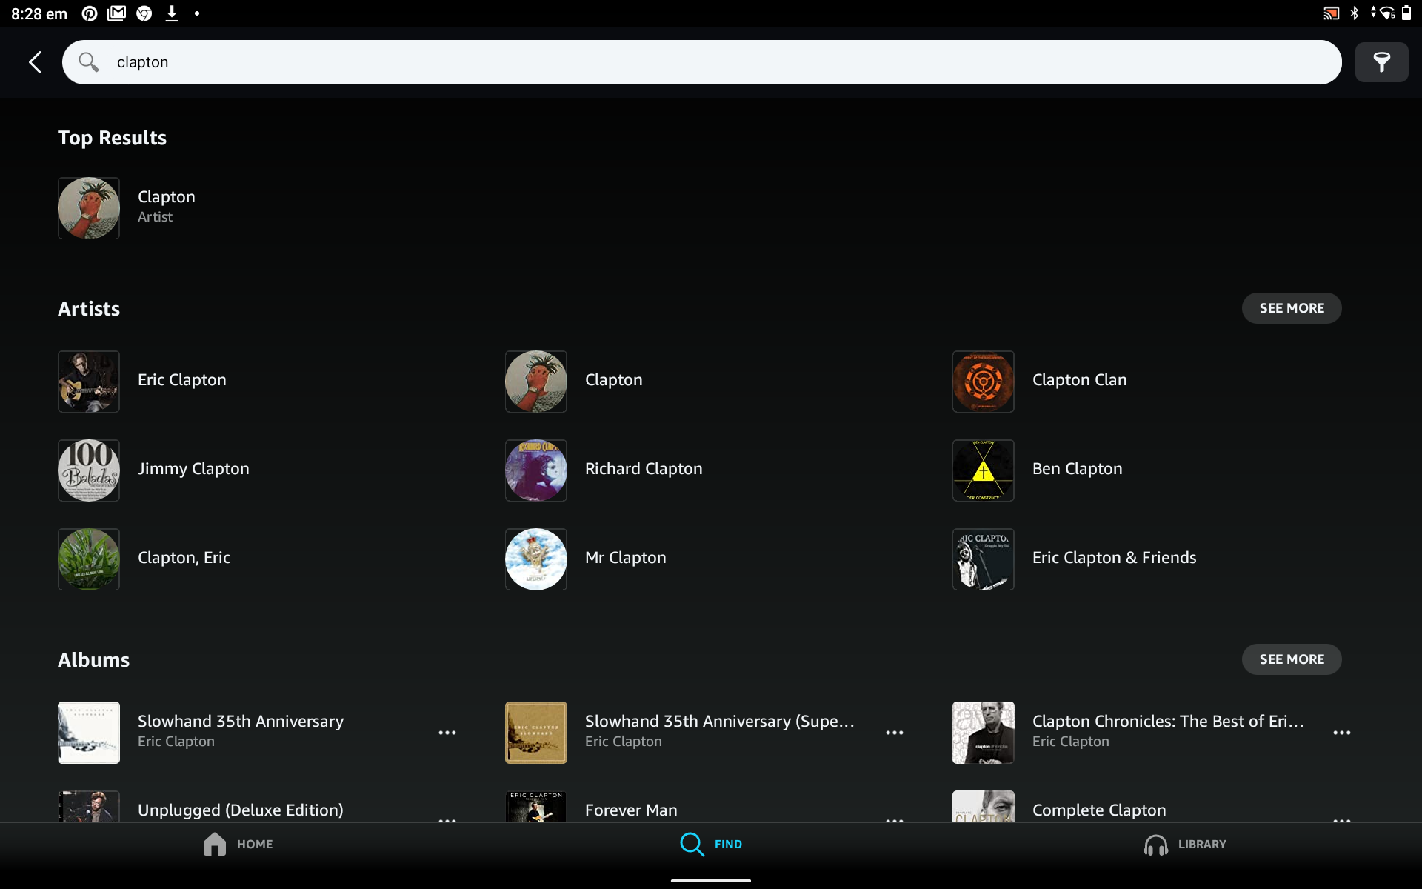
Task: Select Eric Clapton artist name
Action: click(x=182, y=380)
